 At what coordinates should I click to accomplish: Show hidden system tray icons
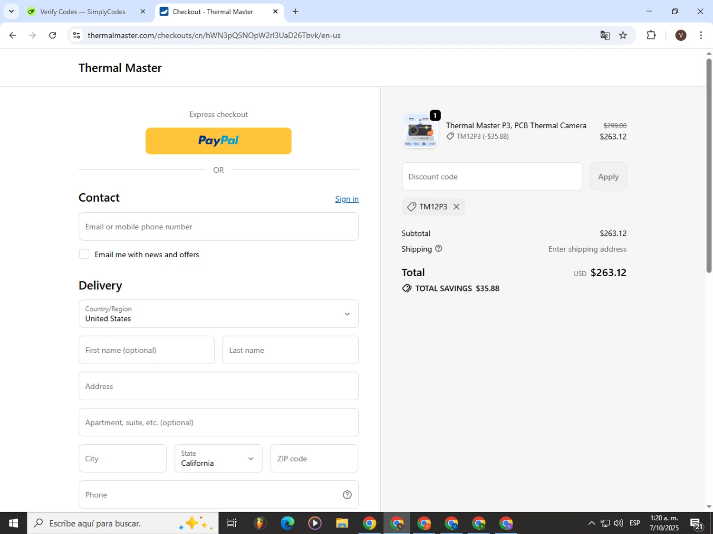[591, 523]
